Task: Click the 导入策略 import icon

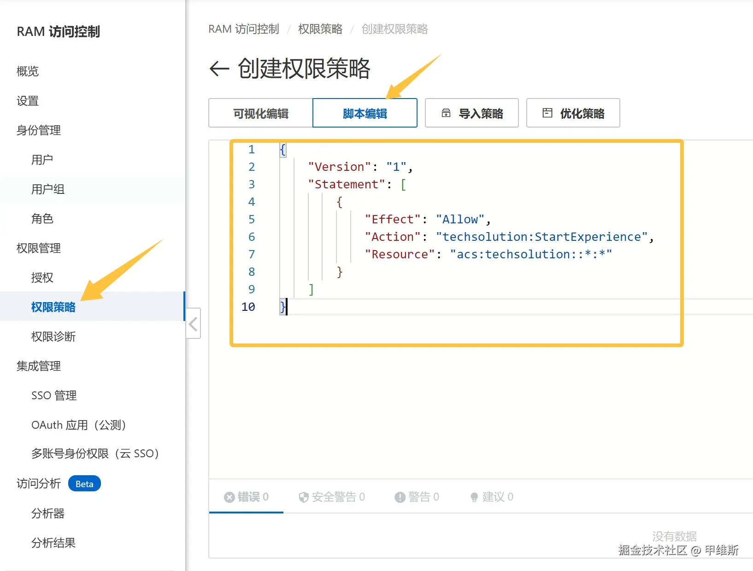Action: tap(446, 113)
